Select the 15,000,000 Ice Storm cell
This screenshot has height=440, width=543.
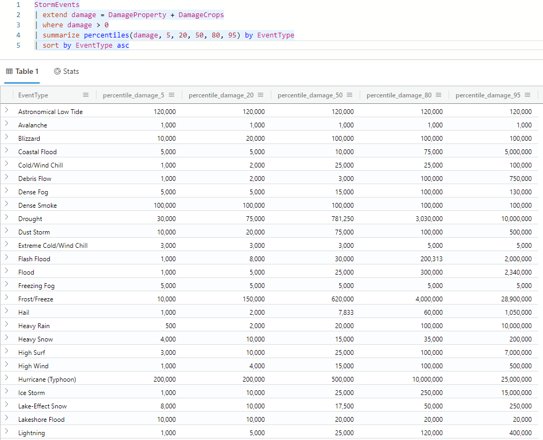tap(516, 392)
